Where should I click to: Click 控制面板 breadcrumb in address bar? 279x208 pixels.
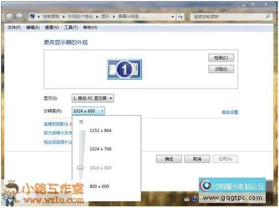(51, 17)
